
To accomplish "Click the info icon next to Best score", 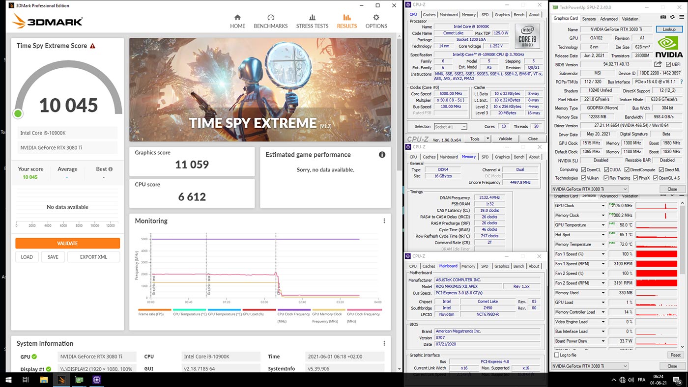I will pyautogui.click(x=110, y=169).
